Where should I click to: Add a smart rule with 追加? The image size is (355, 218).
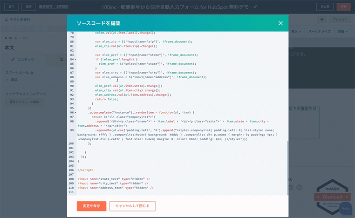(x=12, y=80)
